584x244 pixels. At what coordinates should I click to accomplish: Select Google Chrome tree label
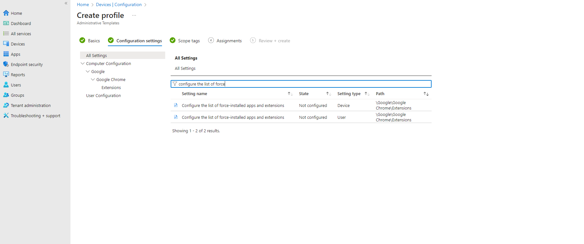point(111,79)
